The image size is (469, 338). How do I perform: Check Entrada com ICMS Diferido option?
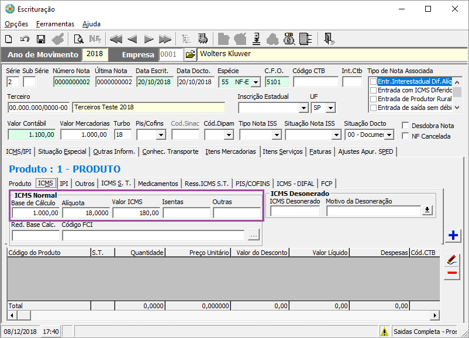373,90
